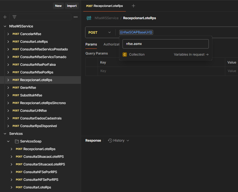Image resolution: width=238 pixels, height=192 pixels.
Task: Open a new request tab with plus
Action: coord(133,6)
